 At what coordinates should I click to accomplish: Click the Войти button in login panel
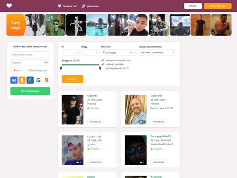[18, 70]
